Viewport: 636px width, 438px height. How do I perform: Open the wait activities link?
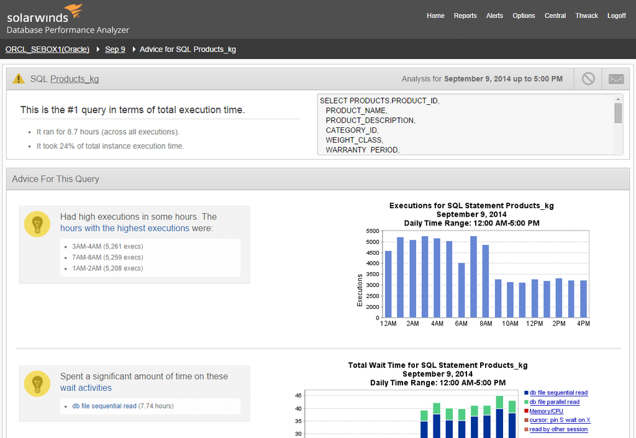point(86,388)
